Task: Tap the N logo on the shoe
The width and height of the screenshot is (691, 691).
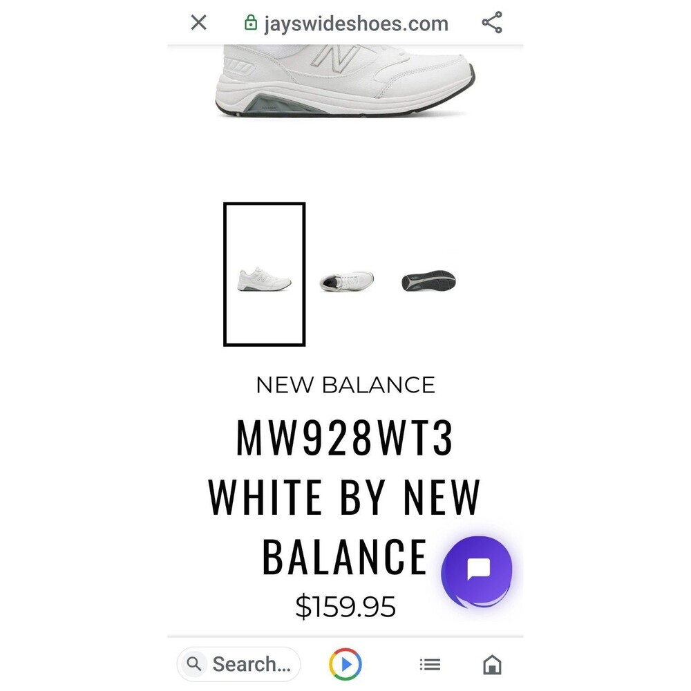Action: point(335,58)
